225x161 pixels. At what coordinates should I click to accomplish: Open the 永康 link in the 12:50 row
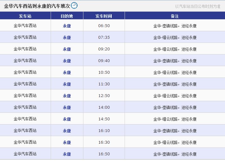point(67,96)
